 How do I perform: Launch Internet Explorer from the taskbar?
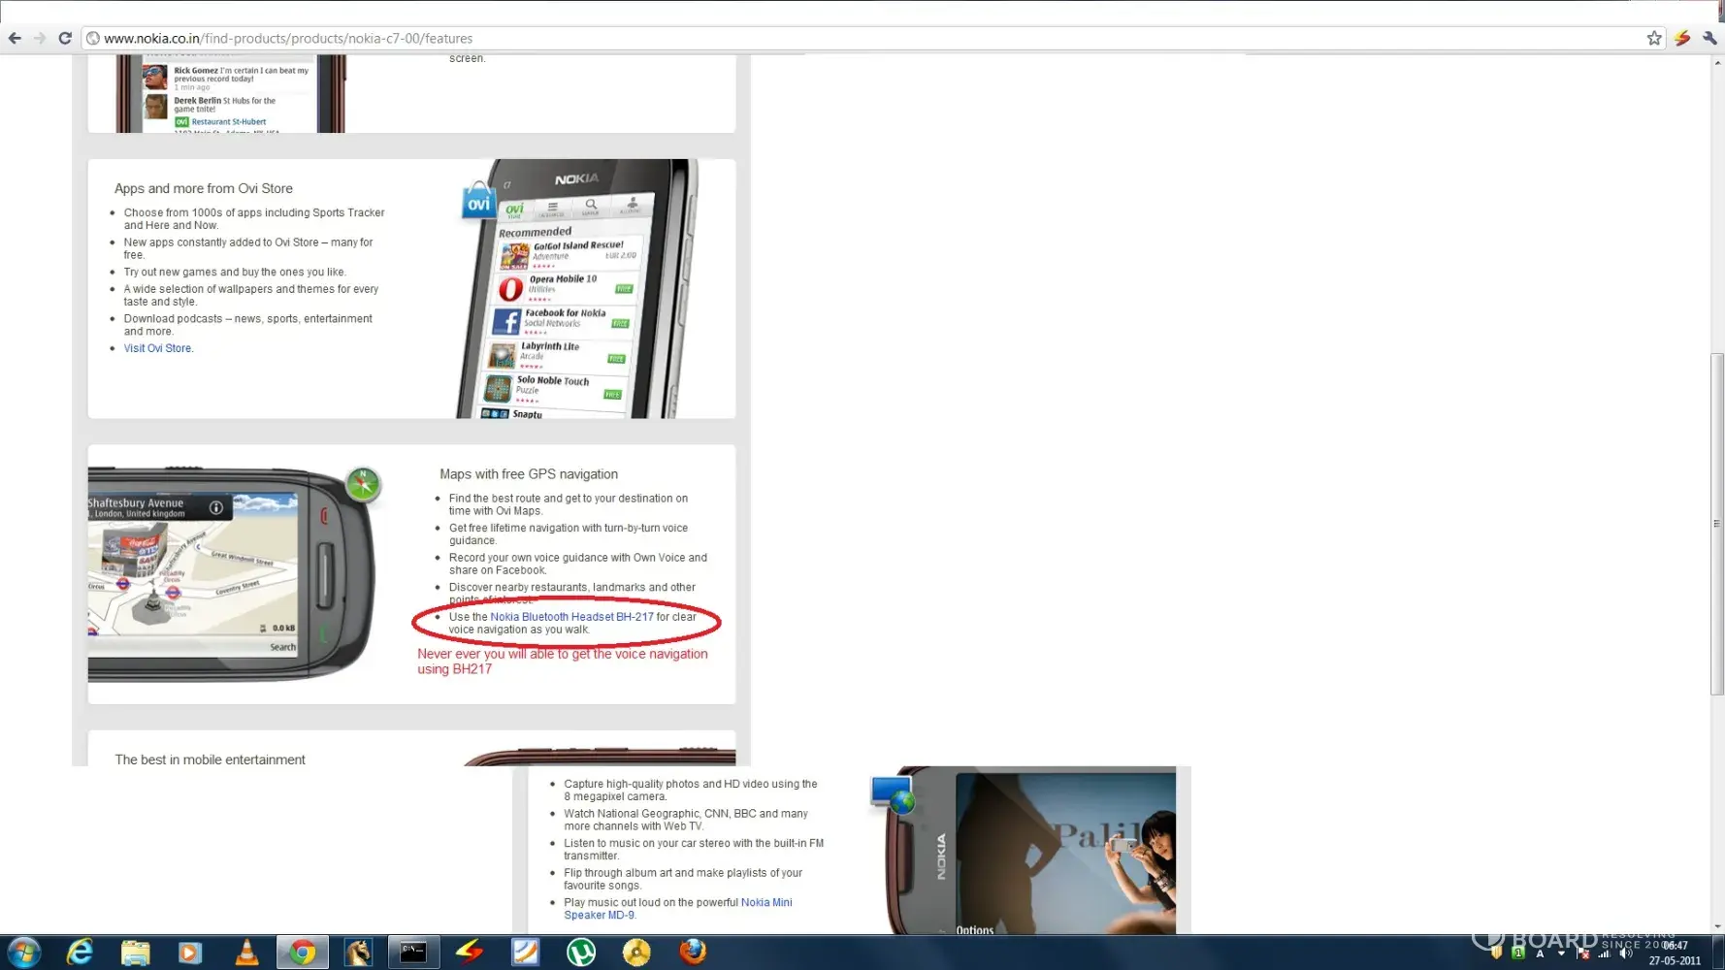[80, 953]
